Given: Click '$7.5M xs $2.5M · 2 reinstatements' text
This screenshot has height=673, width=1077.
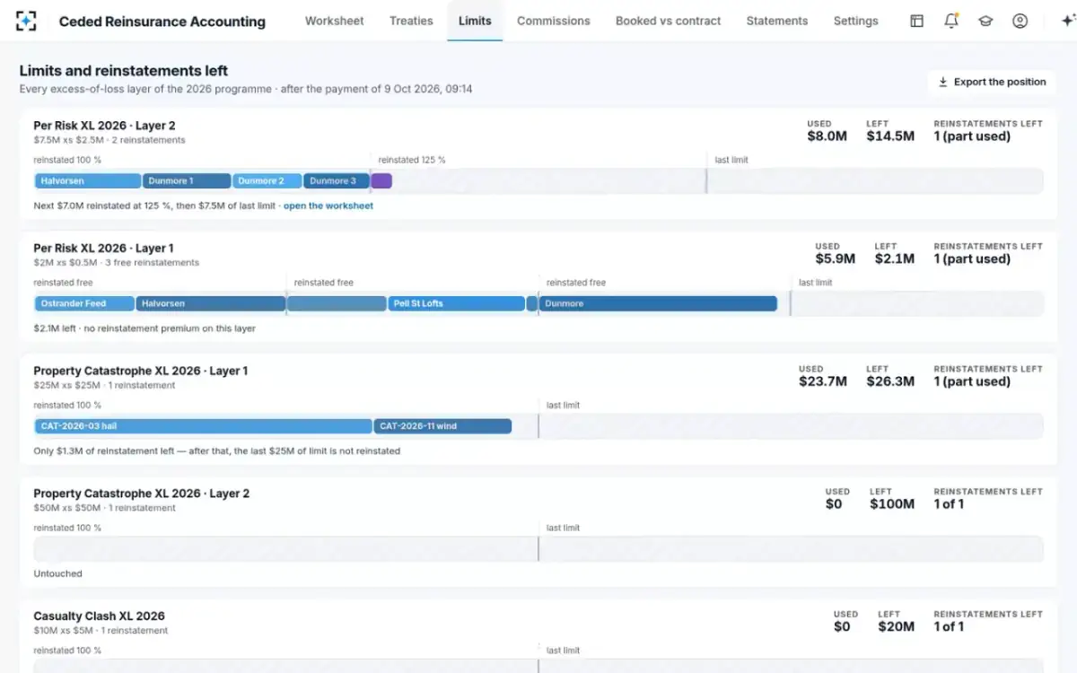Looking at the screenshot, I should 109,140.
